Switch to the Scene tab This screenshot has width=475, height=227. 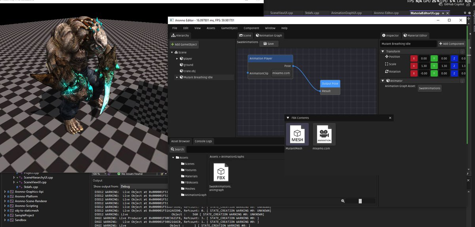(245, 36)
